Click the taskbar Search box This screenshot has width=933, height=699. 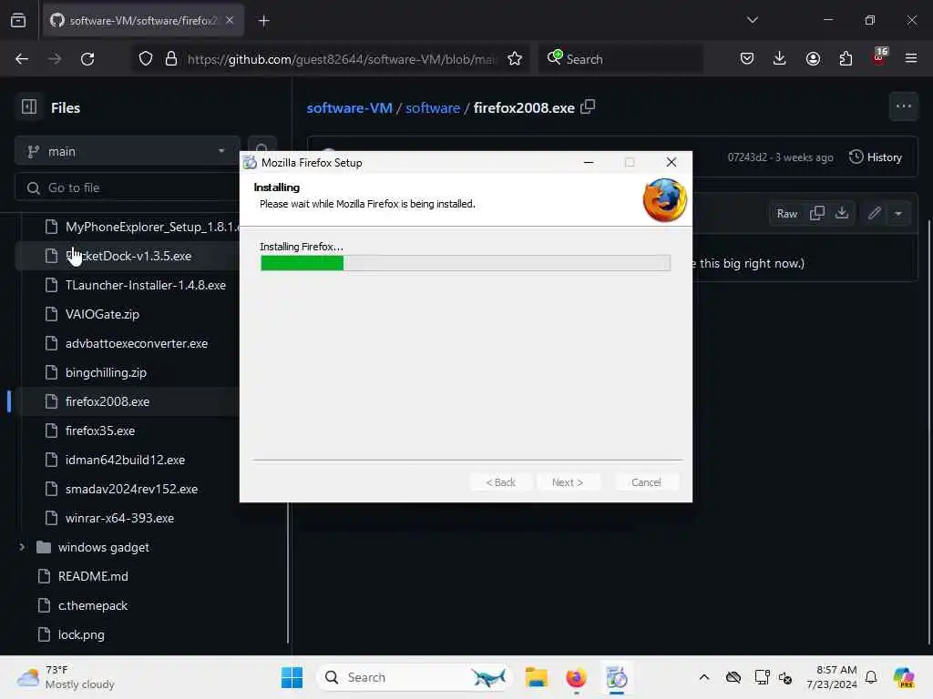point(415,677)
